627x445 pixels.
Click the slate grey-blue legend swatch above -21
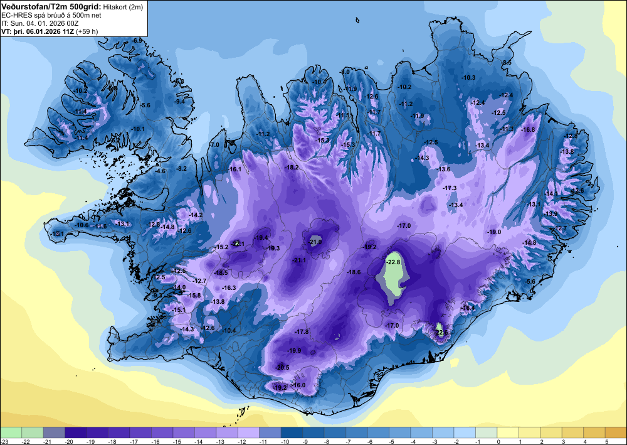pyautogui.click(x=54, y=432)
